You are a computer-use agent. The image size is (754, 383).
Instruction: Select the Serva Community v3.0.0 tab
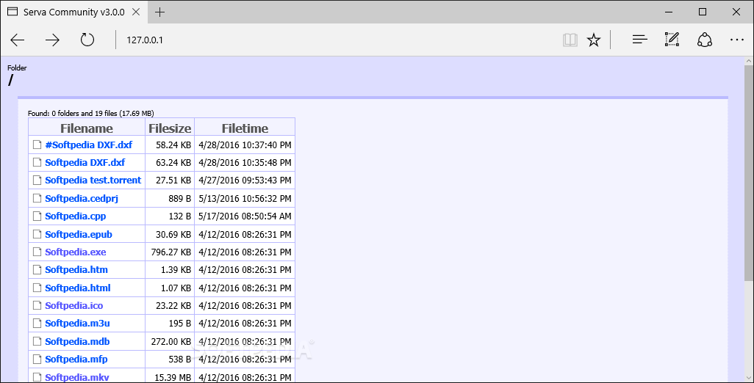pyautogui.click(x=74, y=12)
